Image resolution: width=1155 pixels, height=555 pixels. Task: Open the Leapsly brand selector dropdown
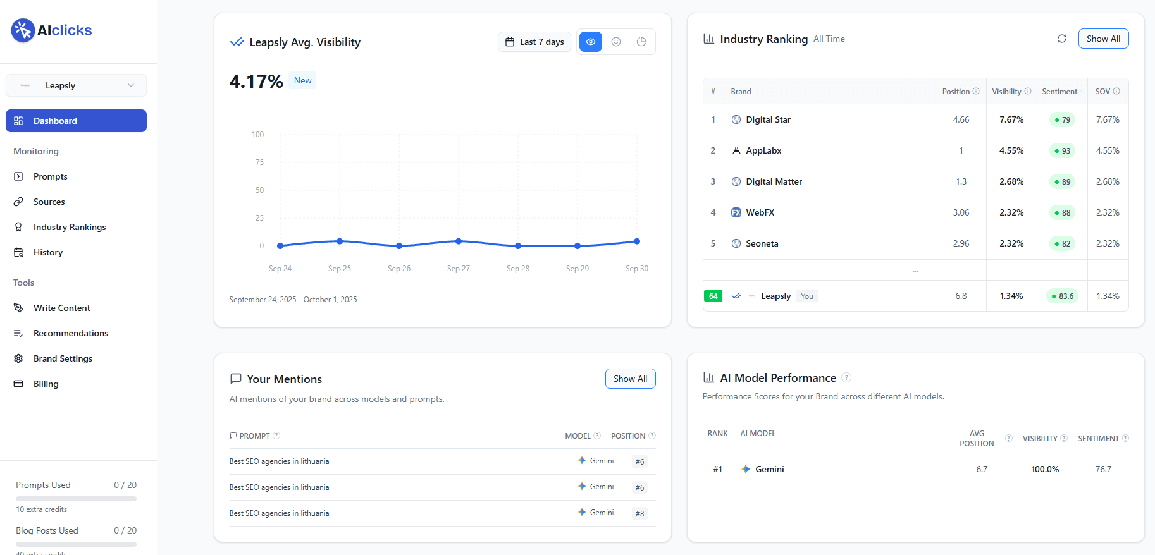pos(76,85)
